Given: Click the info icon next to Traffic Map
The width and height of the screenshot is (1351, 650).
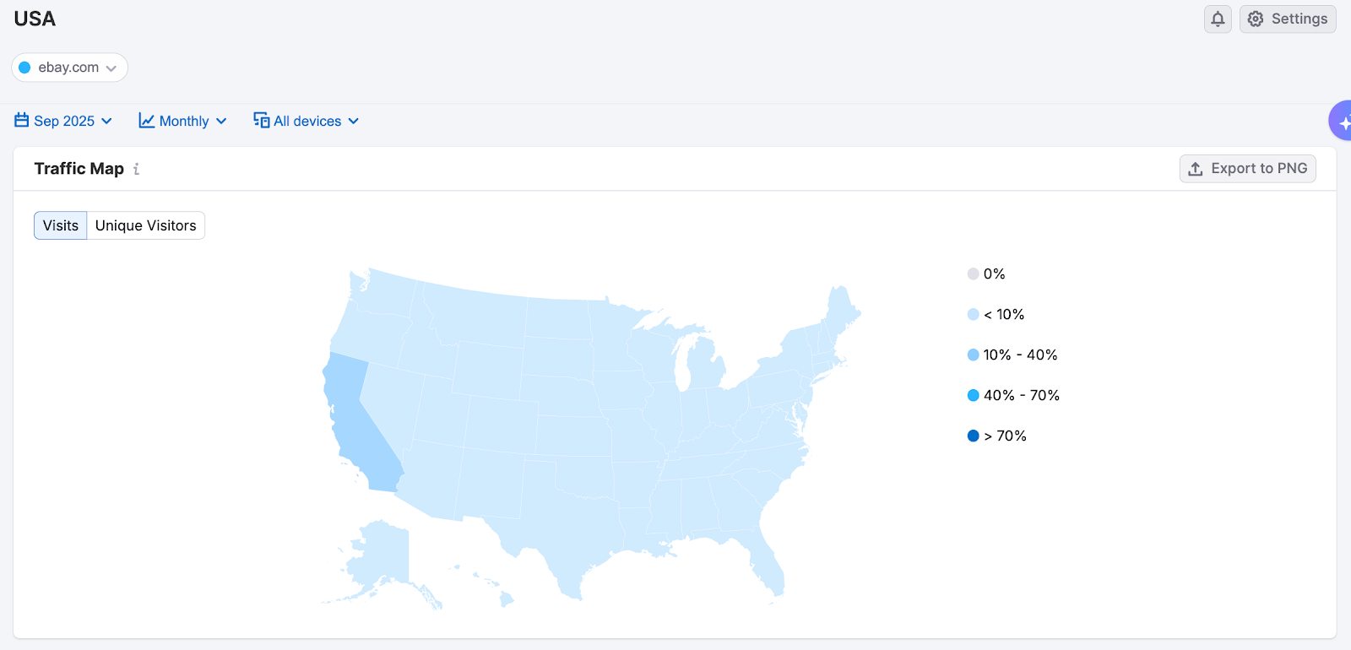Looking at the screenshot, I should [135, 169].
